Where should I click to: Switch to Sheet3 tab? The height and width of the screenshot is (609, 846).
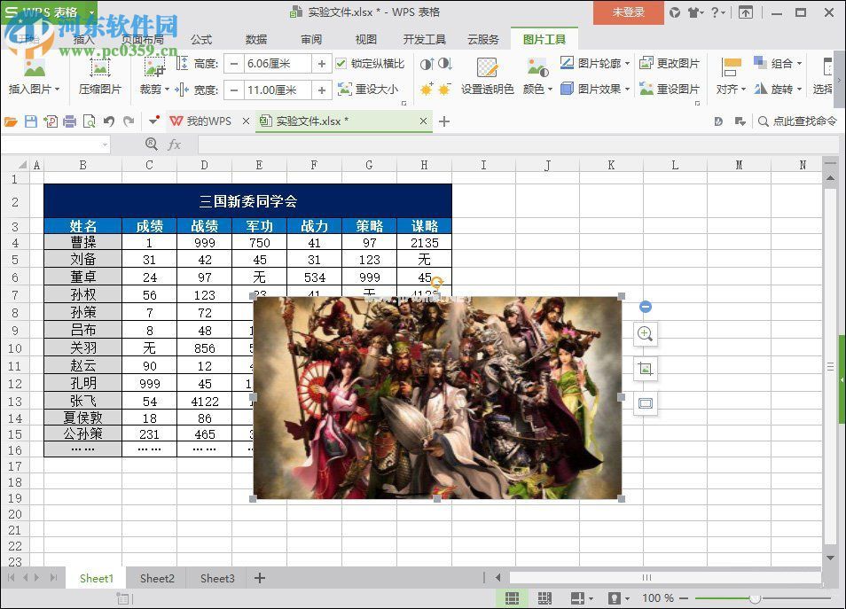pyautogui.click(x=217, y=578)
